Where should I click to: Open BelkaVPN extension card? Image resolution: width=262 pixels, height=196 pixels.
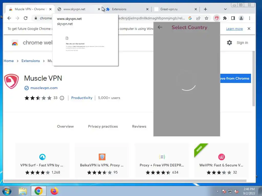[102, 161]
